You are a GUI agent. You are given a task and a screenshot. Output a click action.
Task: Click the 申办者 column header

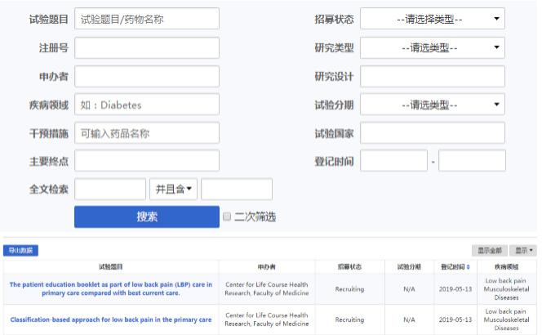point(266,267)
